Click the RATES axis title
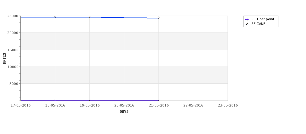The width and height of the screenshot is (306, 134). 4,58
